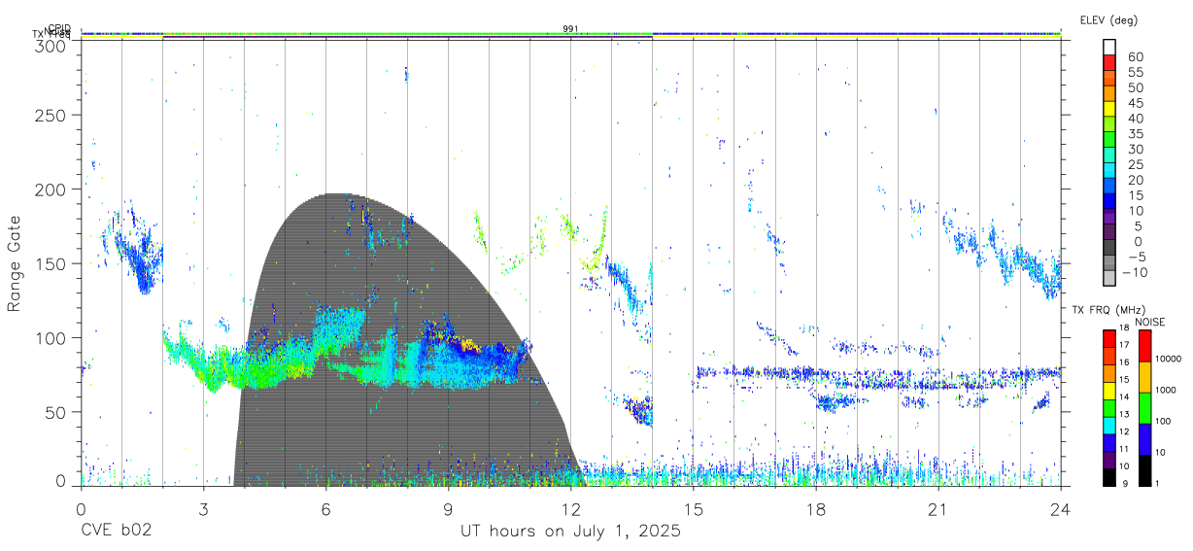
Task: Pick the white top segment of ELEV bar
Action: pos(1110,48)
